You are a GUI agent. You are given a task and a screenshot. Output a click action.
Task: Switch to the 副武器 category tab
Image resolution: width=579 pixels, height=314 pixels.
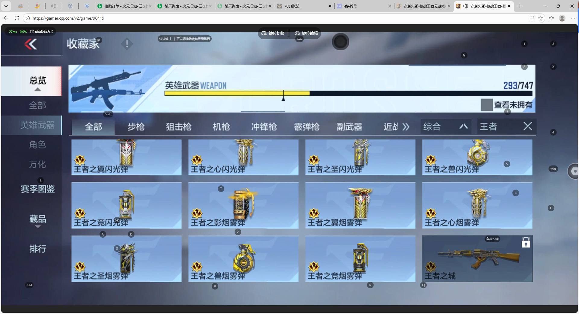(350, 127)
